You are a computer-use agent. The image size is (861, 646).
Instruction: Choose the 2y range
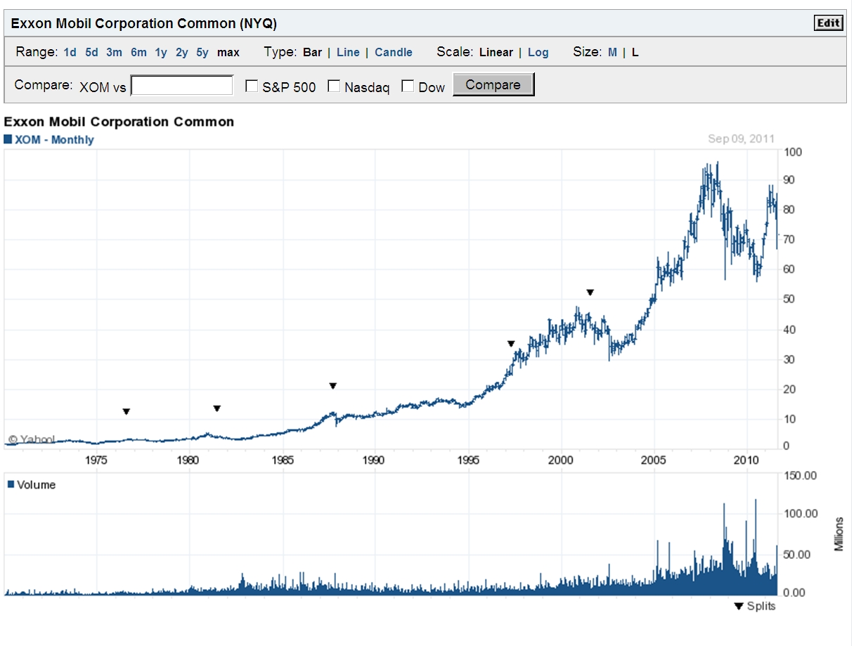click(182, 52)
